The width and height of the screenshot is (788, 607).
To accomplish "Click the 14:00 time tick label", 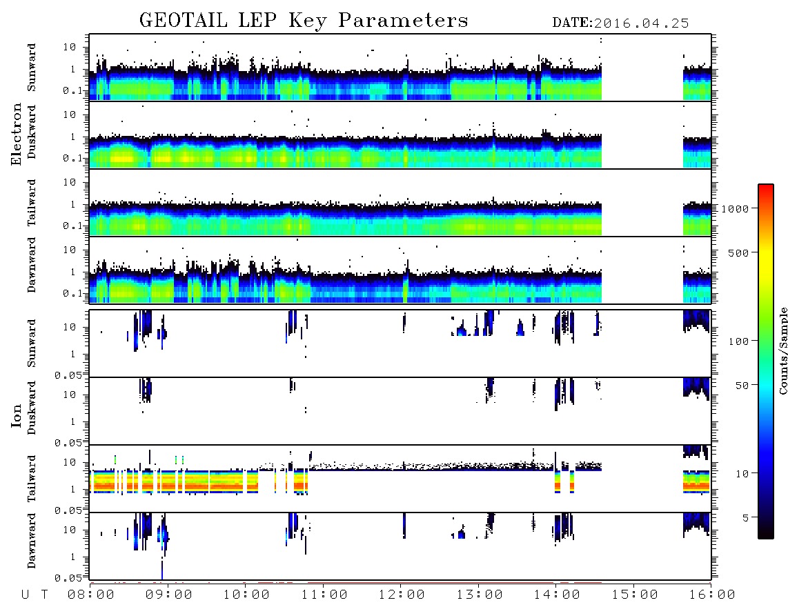I will pos(557,595).
